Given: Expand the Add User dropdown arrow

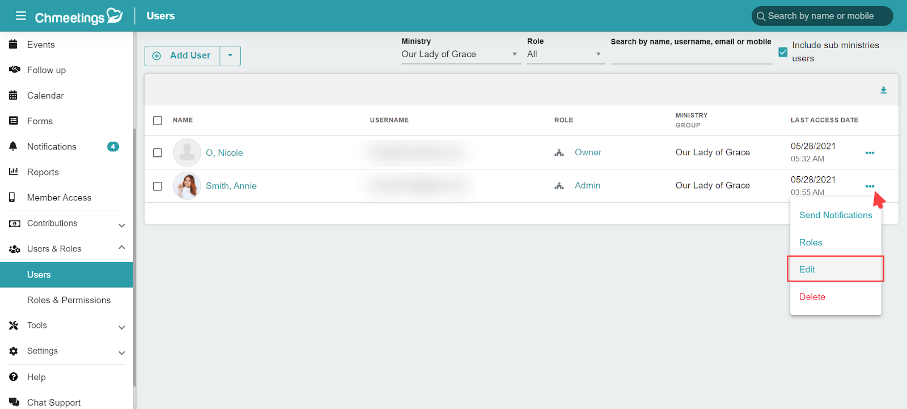Looking at the screenshot, I should coord(230,56).
